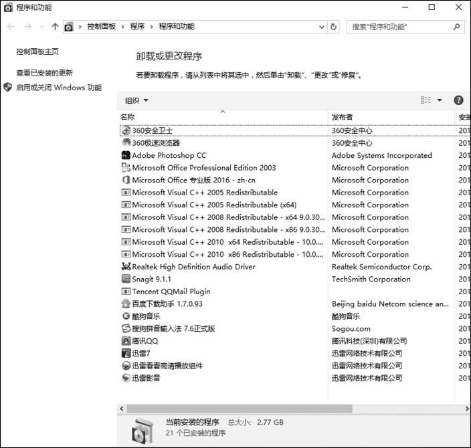Open the 控制面板主页 link
Viewport: 471px width, 448px height.
coord(37,51)
